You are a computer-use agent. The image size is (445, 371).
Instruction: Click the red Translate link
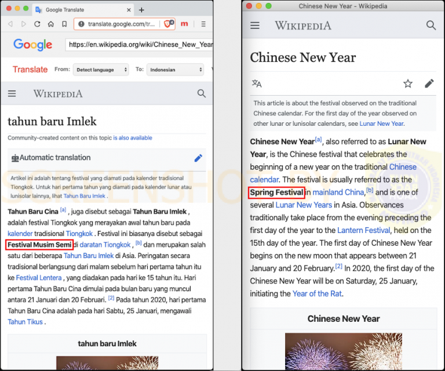pyautogui.click(x=30, y=70)
